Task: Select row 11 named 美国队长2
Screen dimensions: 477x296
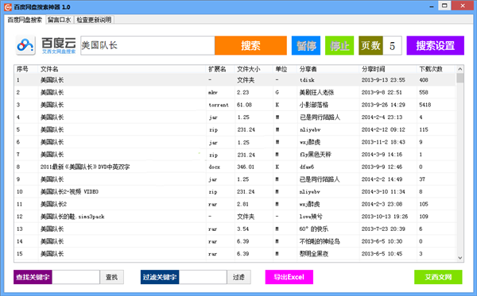Action: pyautogui.click(x=235, y=204)
